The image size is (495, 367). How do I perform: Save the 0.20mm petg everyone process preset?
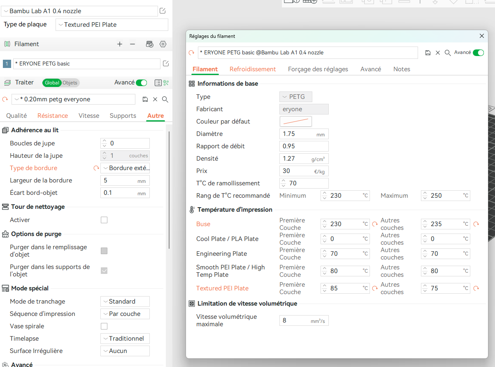pyautogui.click(x=145, y=99)
